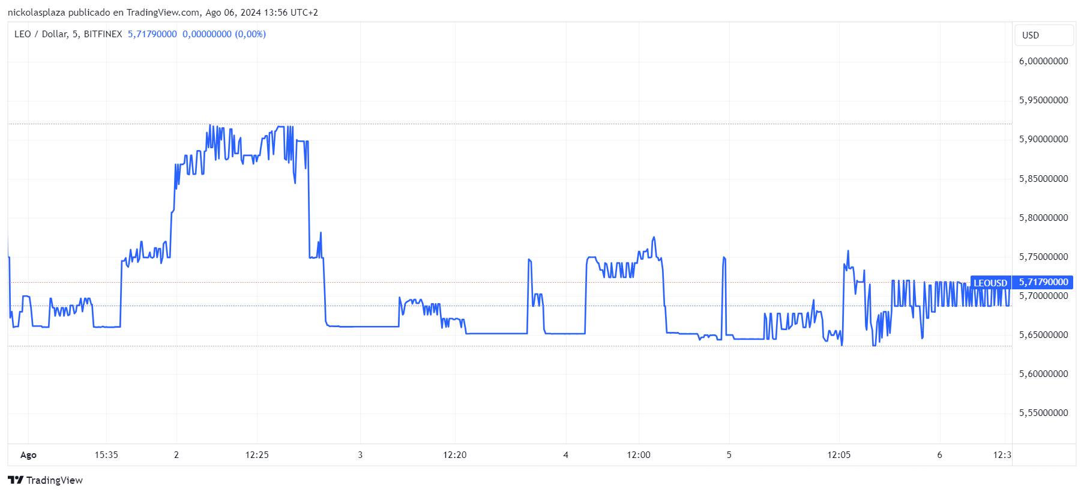The height and width of the screenshot is (494, 1084).
Task: Select day 6 on time axis
Action: tap(939, 455)
